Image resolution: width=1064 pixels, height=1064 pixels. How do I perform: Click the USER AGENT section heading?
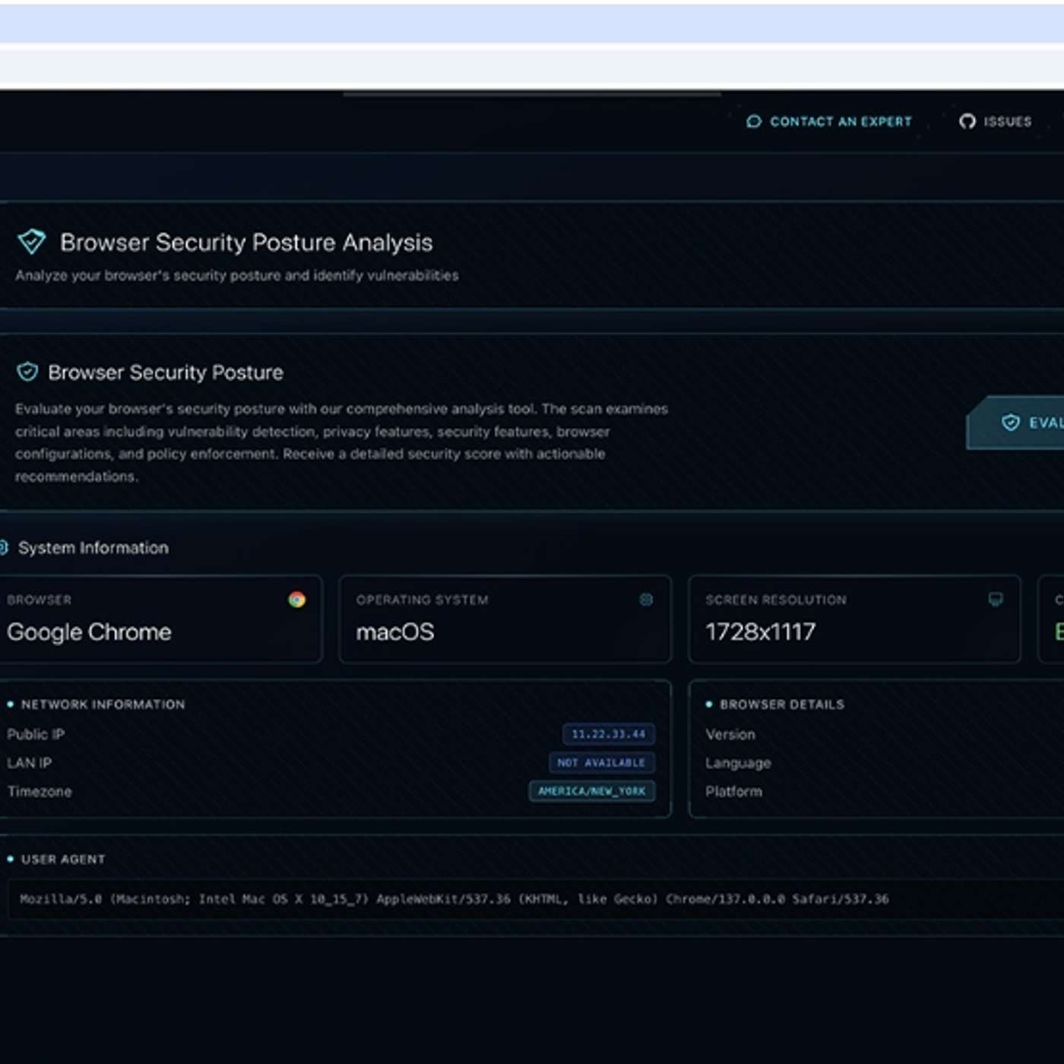[63, 860]
